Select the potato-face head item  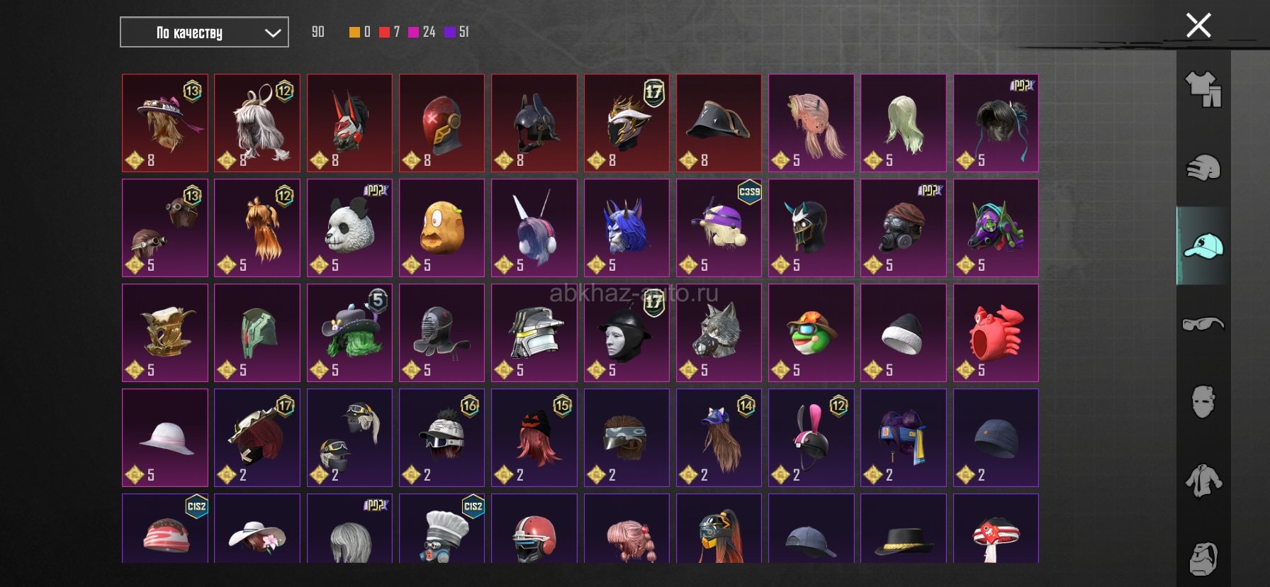(442, 228)
